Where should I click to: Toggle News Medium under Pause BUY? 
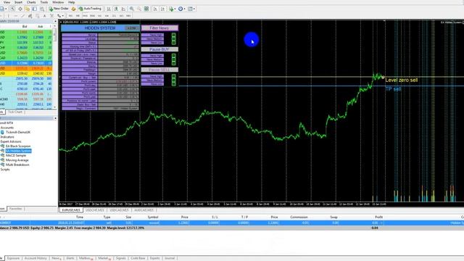(174, 59)
